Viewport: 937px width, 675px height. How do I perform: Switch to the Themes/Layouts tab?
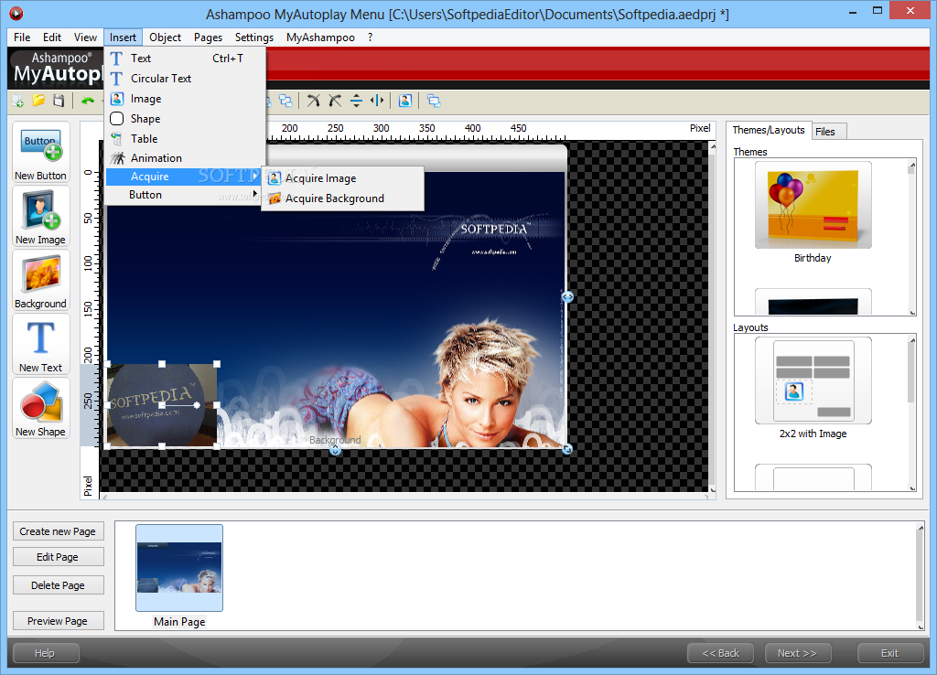(769, 130)
